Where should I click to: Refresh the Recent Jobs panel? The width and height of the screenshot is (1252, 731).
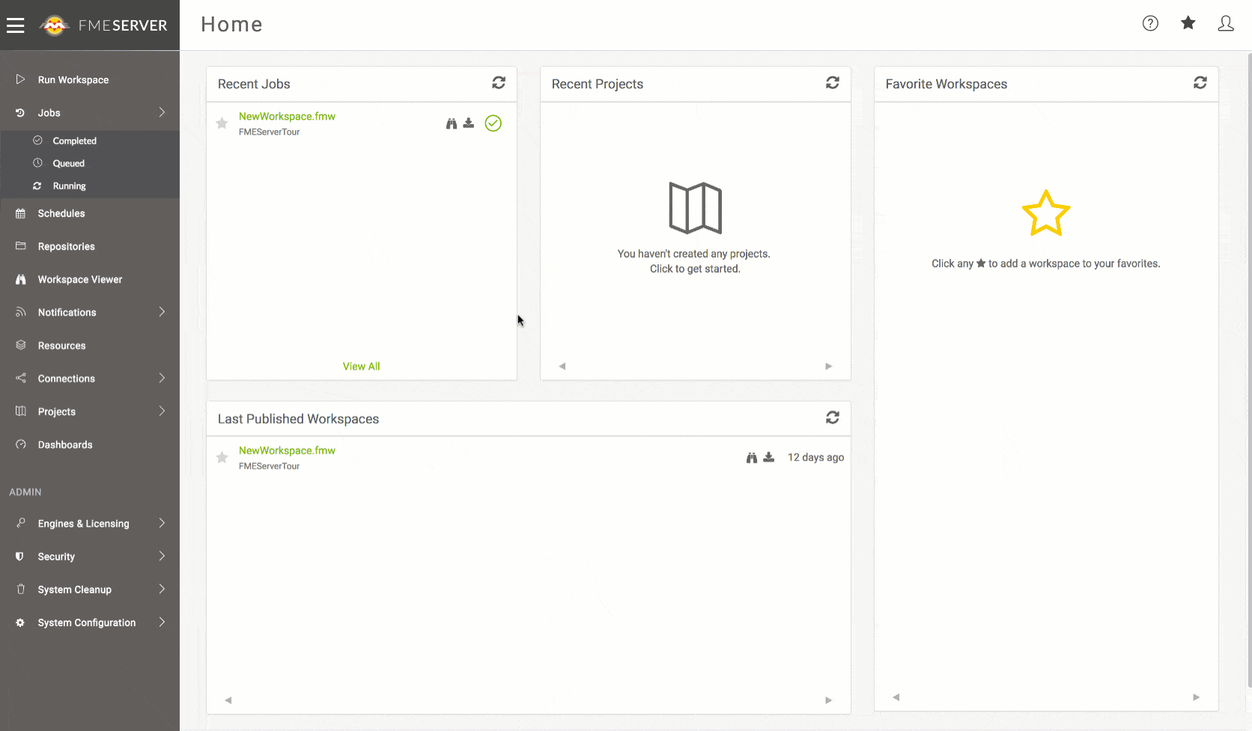(499, 82)
